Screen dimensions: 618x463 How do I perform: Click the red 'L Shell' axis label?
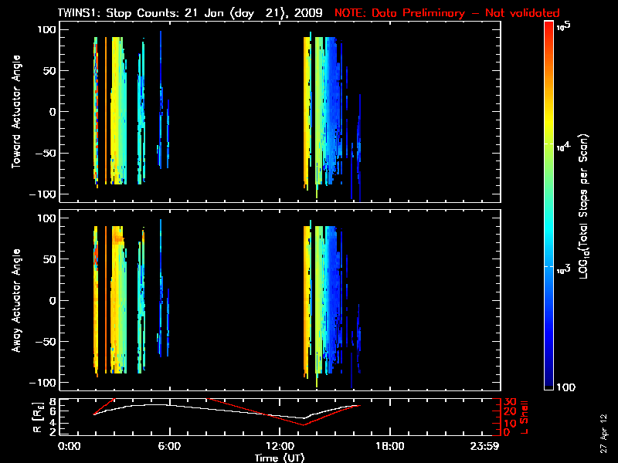[x=528, y=417]
